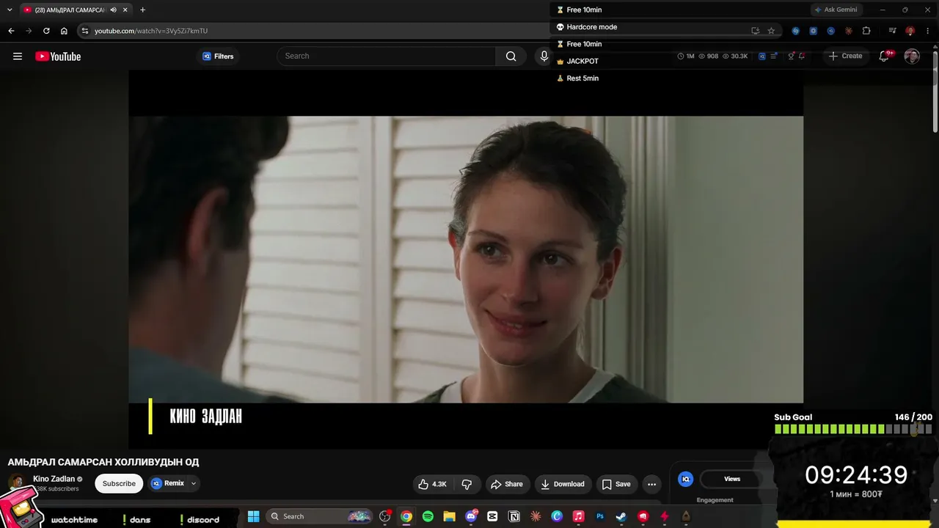Dislike the video
The image size is (939, 528).
click(467, 484)
